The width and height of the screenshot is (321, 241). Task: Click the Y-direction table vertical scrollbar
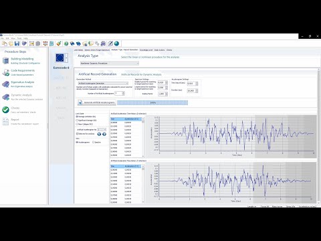click(143, 184)
